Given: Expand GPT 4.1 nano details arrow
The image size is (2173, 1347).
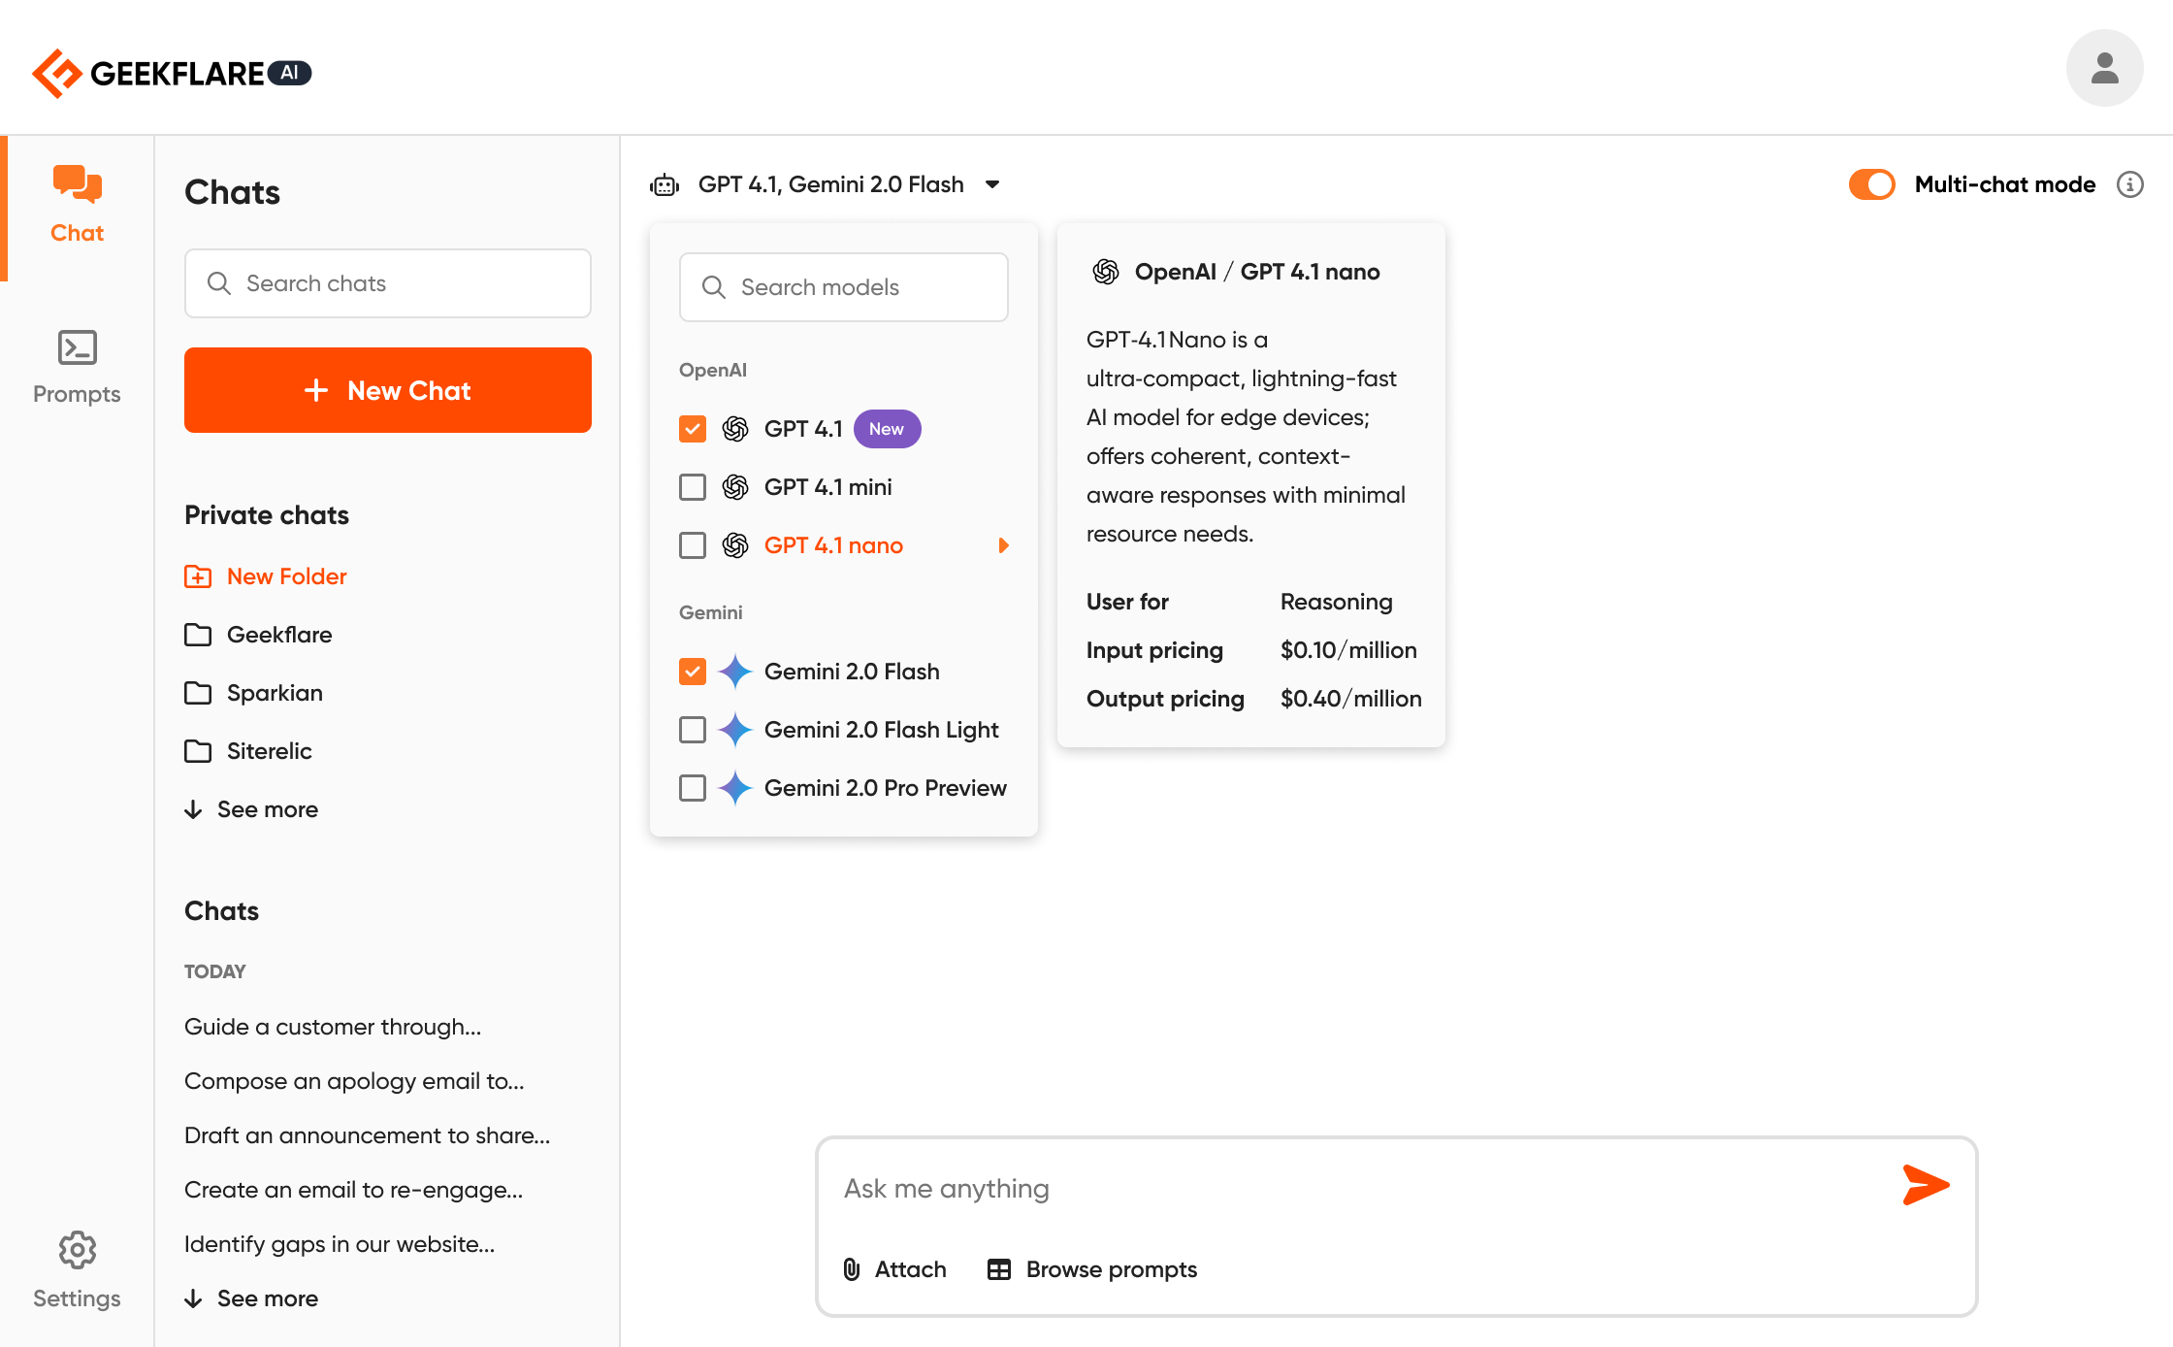Looking at the screenshot, I should pyautogui.click(x=1004, y=544).
